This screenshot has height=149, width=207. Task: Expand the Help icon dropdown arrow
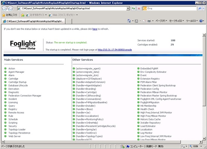click(204, 21)
